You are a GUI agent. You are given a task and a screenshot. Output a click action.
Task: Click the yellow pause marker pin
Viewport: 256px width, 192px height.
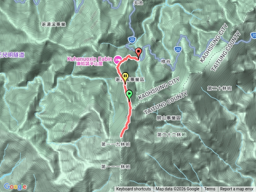coord(125,77)
